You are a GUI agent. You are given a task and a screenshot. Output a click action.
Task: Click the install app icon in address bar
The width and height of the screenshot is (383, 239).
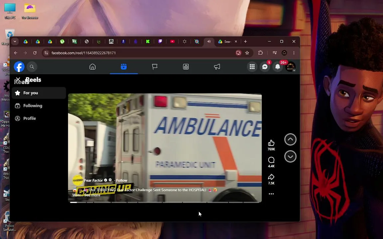pyautogui.click(x=238, y=53)
